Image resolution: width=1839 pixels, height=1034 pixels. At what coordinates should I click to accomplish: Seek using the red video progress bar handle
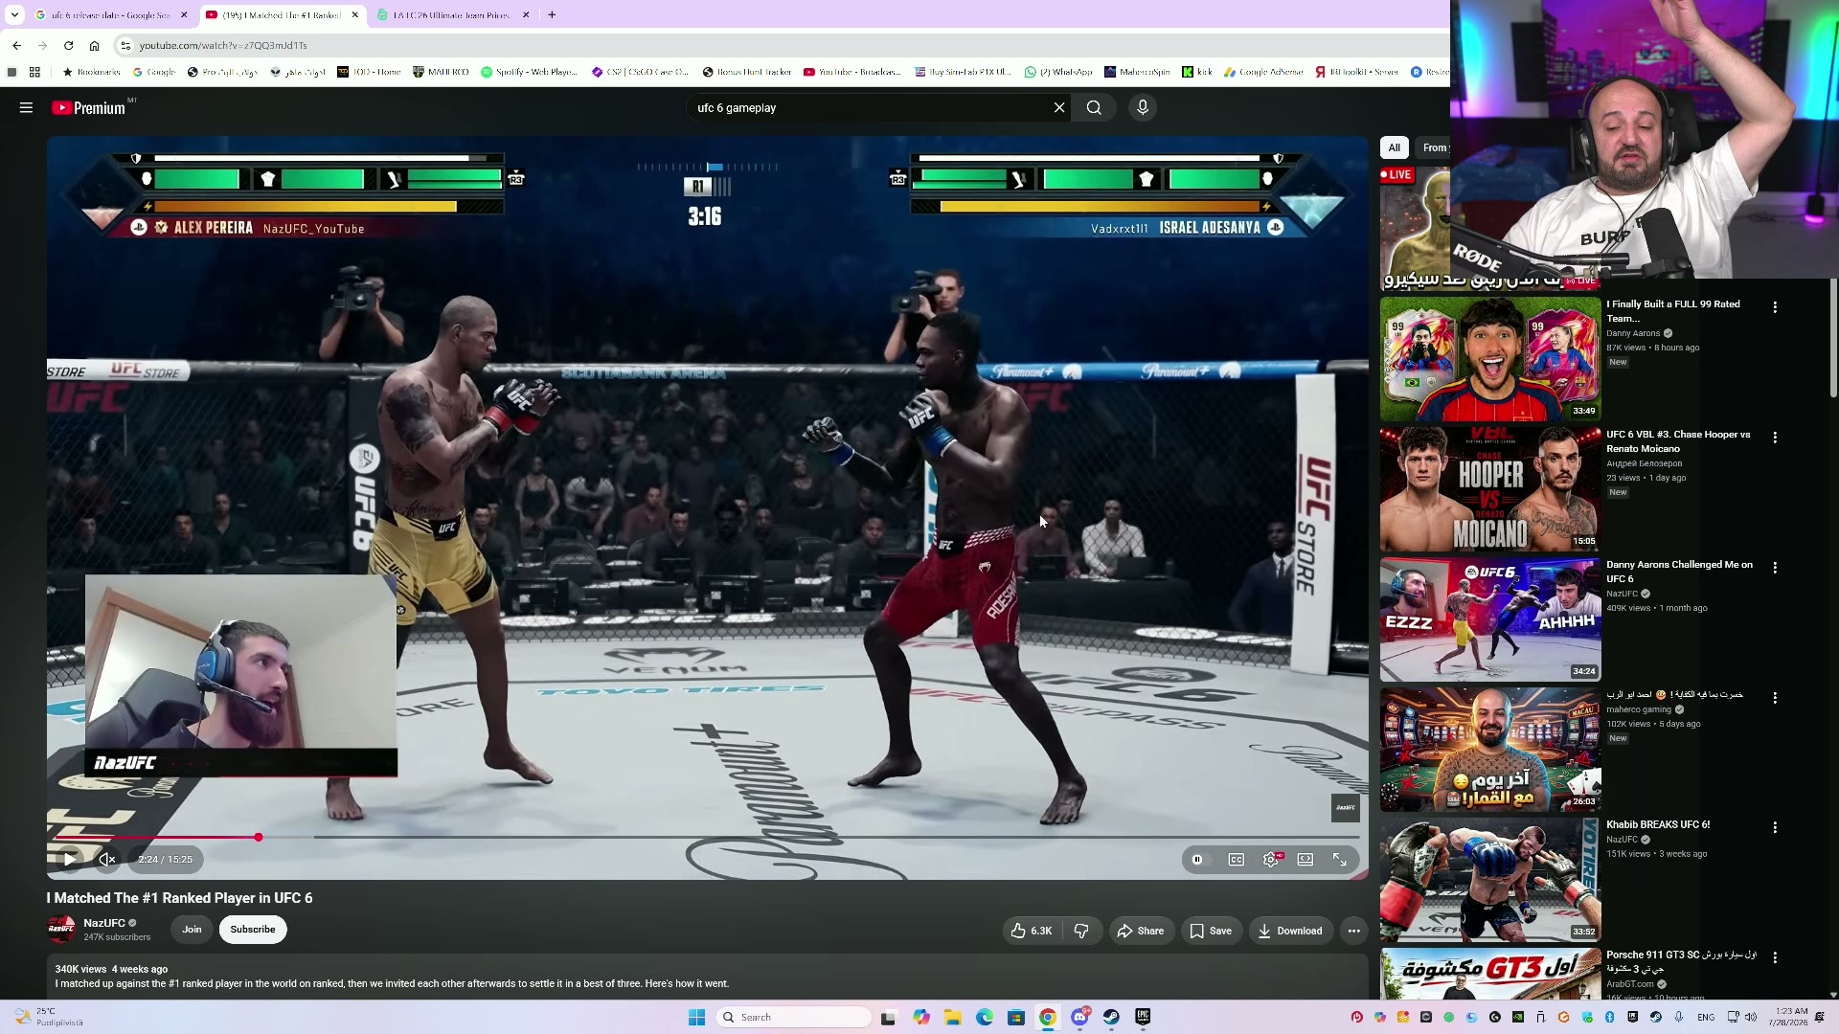(259, 838)
